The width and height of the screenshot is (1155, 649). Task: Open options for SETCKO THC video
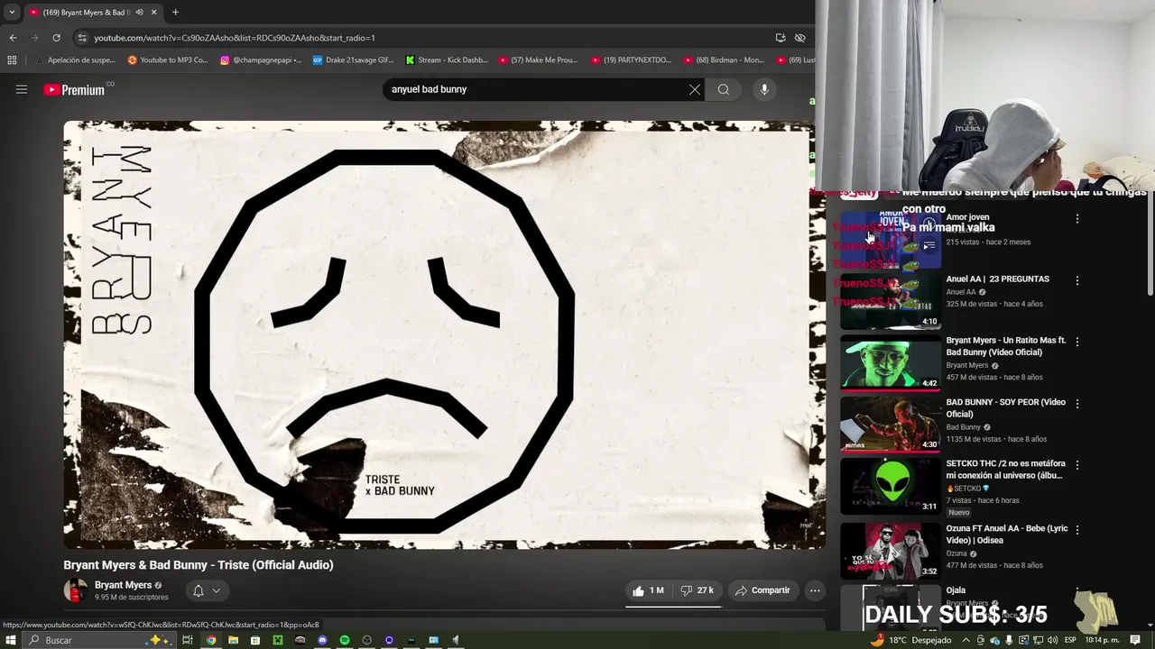(x=1076, y=465)
